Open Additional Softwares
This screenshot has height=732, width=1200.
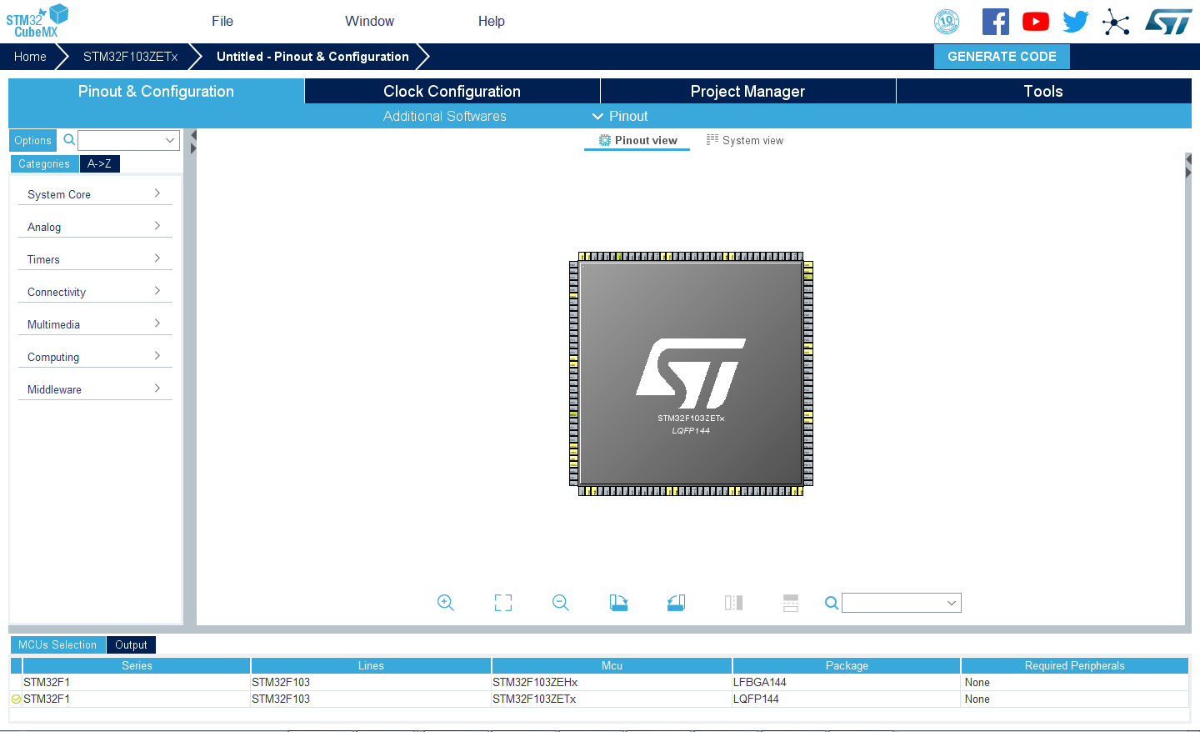(x=445, y=116)
